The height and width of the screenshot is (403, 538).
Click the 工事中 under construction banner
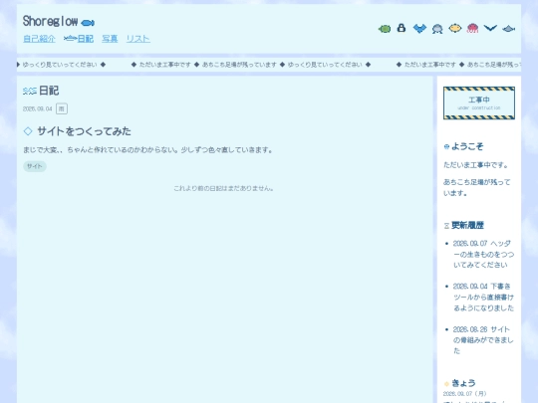[x=479, y=102]
